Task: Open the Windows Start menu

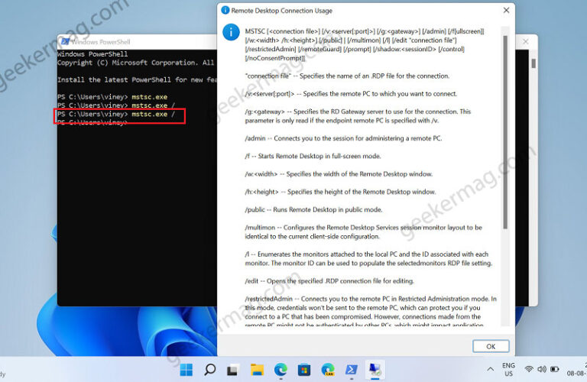Action: tap(186, 371)
